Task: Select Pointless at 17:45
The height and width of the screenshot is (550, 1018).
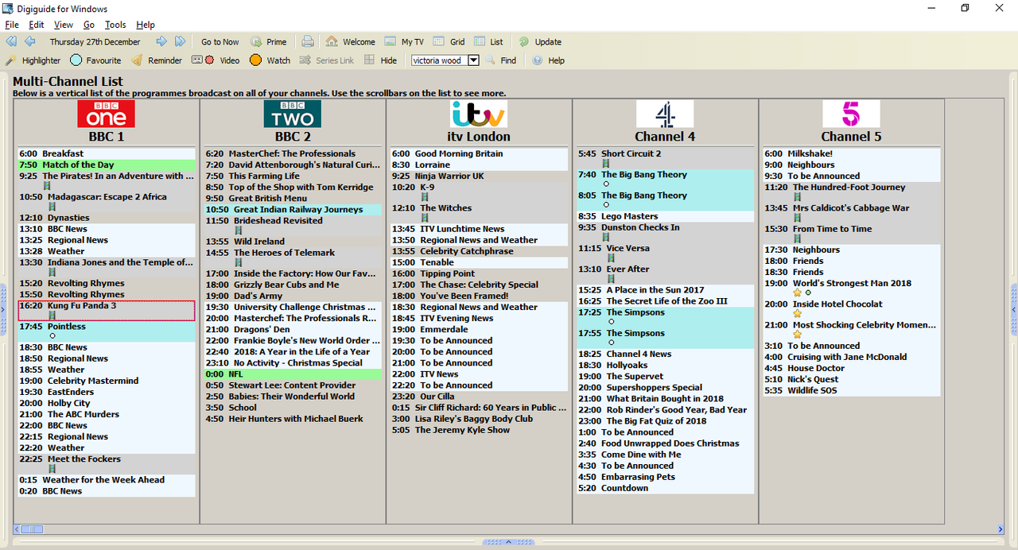Action: point(107,331)
